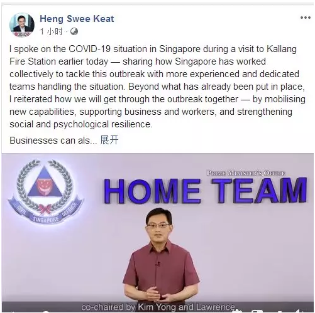Click the "HOME TEAM" sign in the video

click(x=206, y=191)
